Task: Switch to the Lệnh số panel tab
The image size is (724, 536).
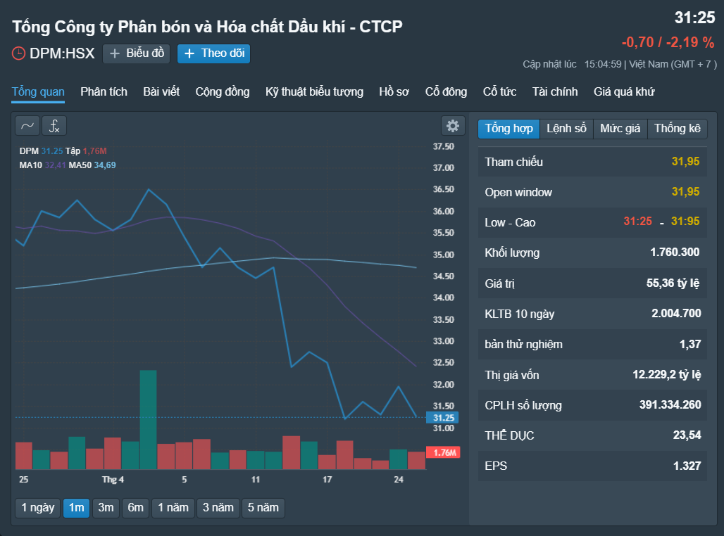Action: [566, 128]
